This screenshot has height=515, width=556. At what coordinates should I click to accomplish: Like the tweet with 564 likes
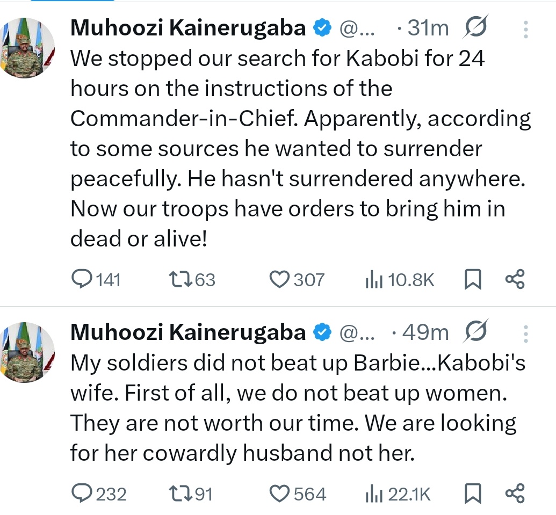click(x=279, y=493)
